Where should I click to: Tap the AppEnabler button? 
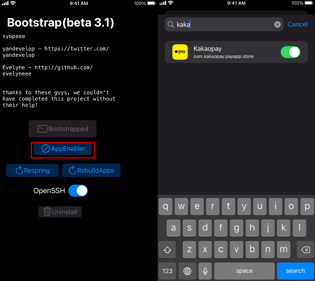[63, 149]
